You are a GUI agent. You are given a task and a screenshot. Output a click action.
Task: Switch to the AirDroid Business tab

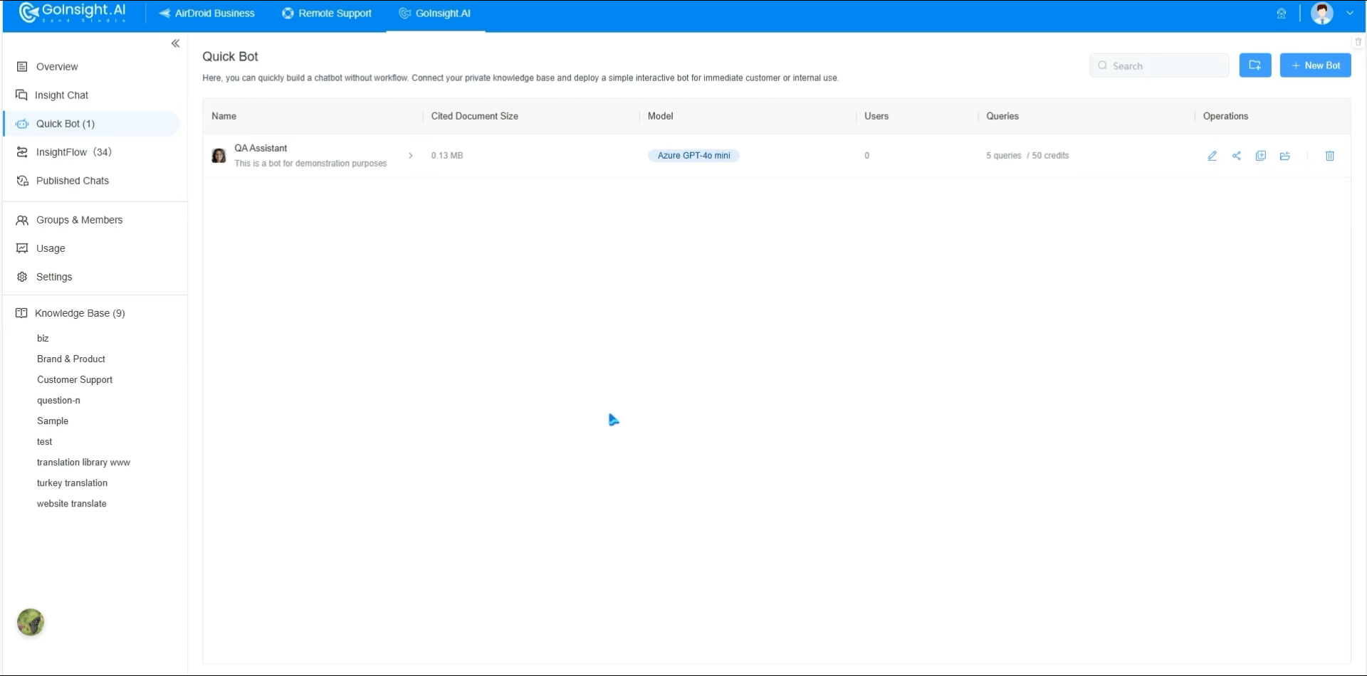(x=206, y=14)
